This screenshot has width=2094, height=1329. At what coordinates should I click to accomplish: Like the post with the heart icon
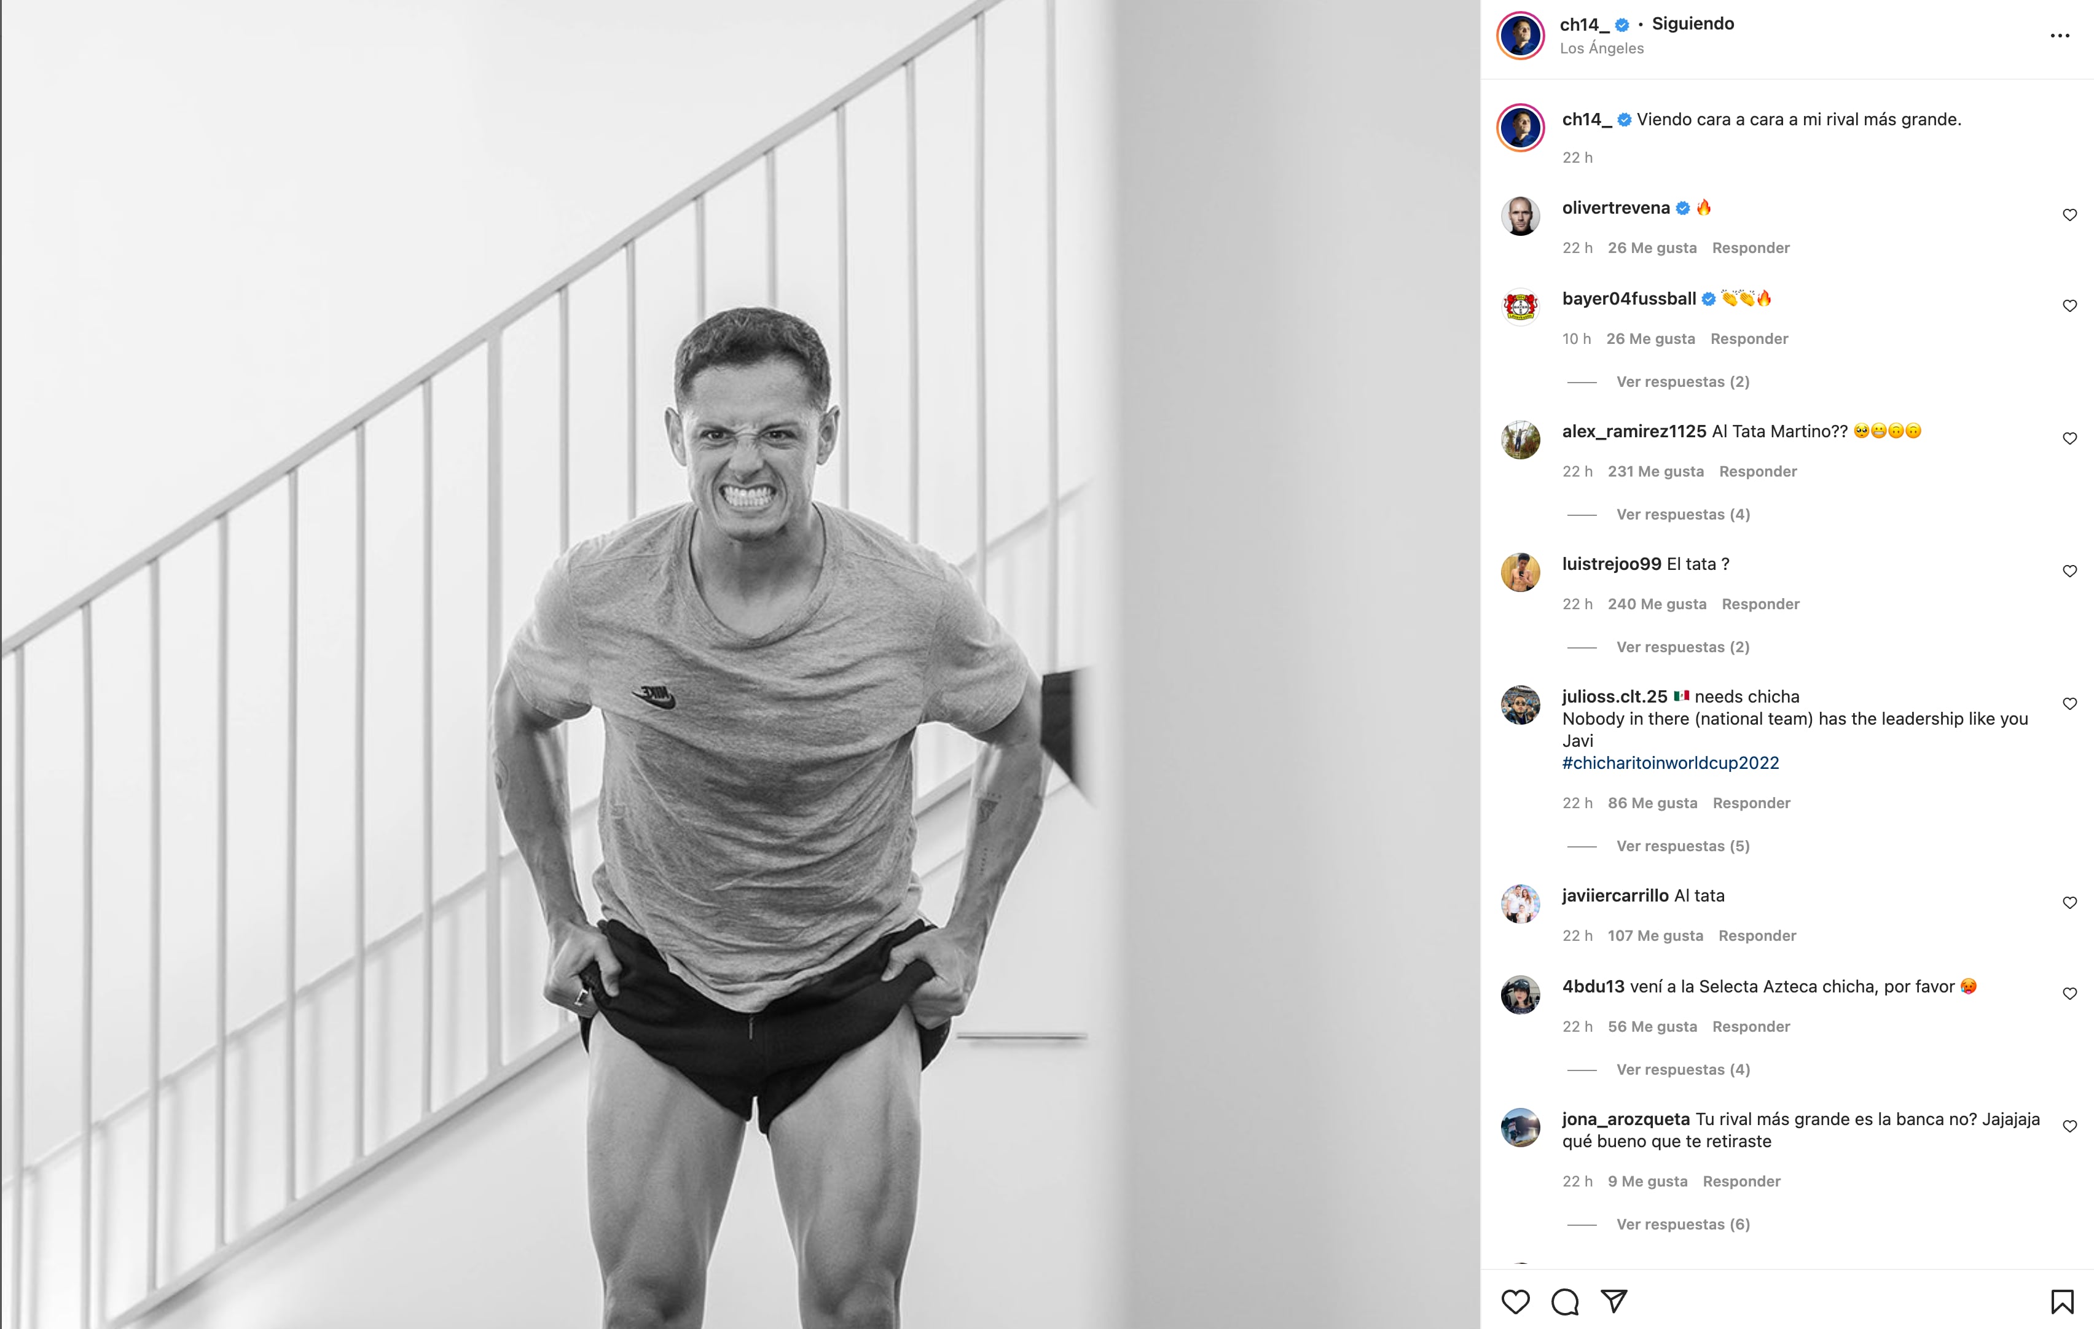click(1515, 1301)
